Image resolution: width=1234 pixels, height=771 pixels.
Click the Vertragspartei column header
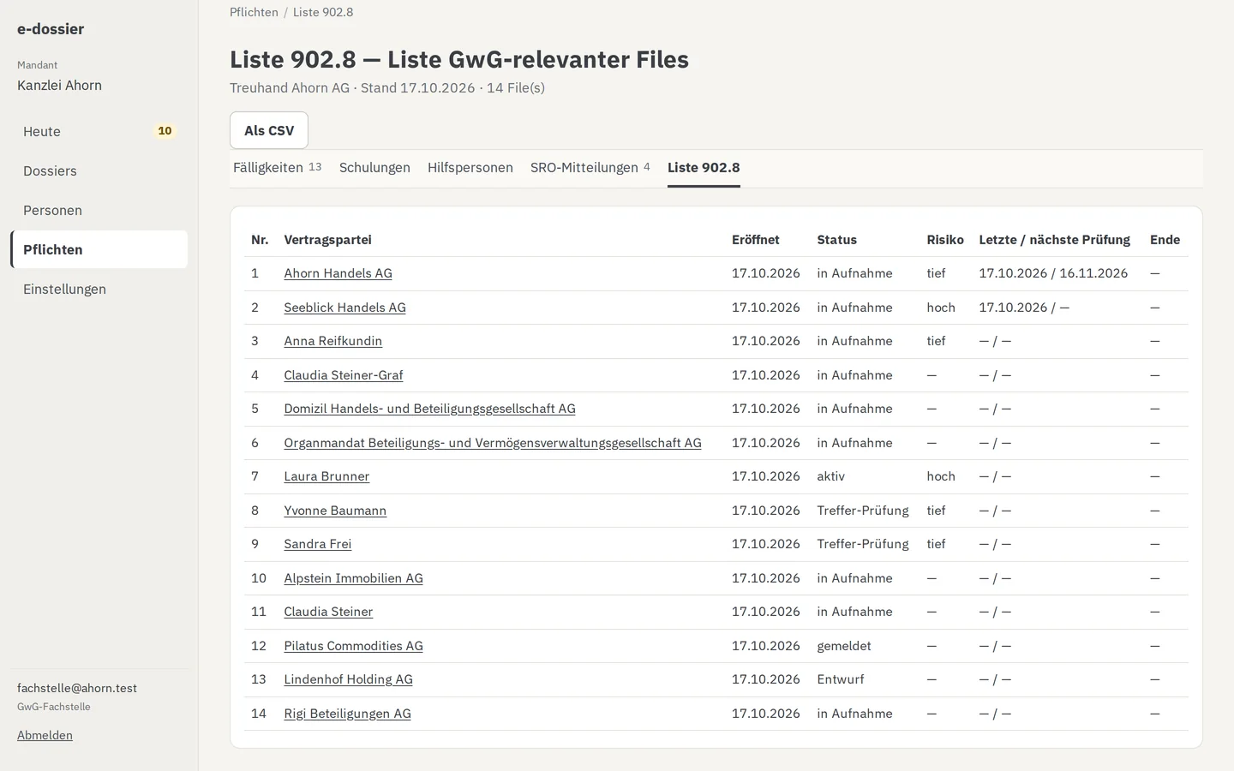tap(327, 240)
